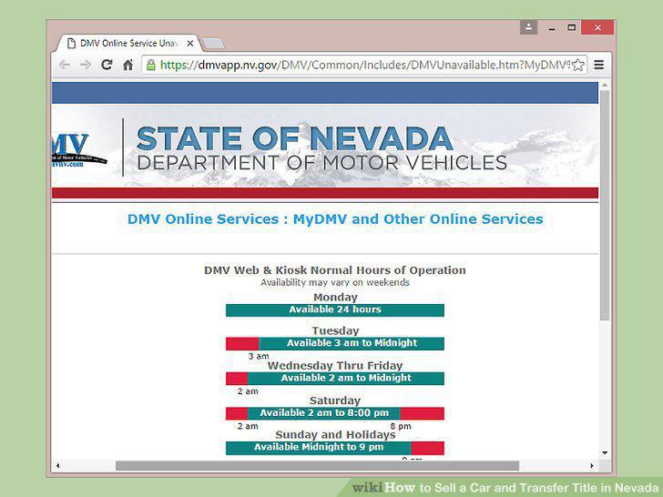This screenshot has height=497, width=663.
Task: Click the Wednesday Thru Friday label
Action: 335,366
